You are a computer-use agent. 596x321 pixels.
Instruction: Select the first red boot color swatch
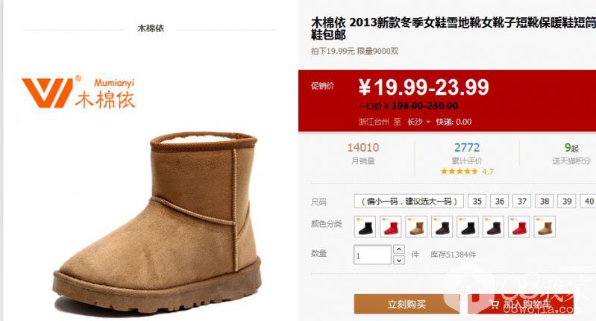click(x=390, y=227)
